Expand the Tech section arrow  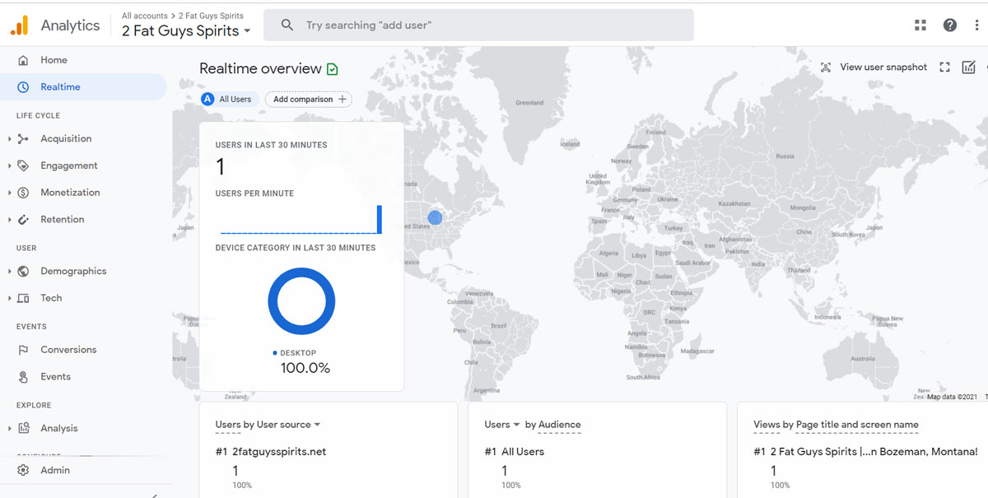tap(10, 298)
